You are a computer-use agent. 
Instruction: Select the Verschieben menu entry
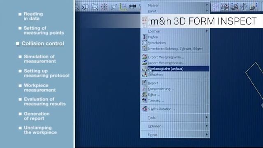click(x=175, y=43)
